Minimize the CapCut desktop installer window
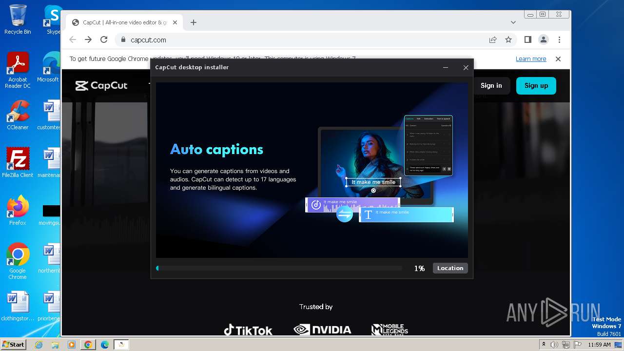Image resolution: width=624 pixels, height=351 pixels. pyautogui.click(x=446, y=68)
